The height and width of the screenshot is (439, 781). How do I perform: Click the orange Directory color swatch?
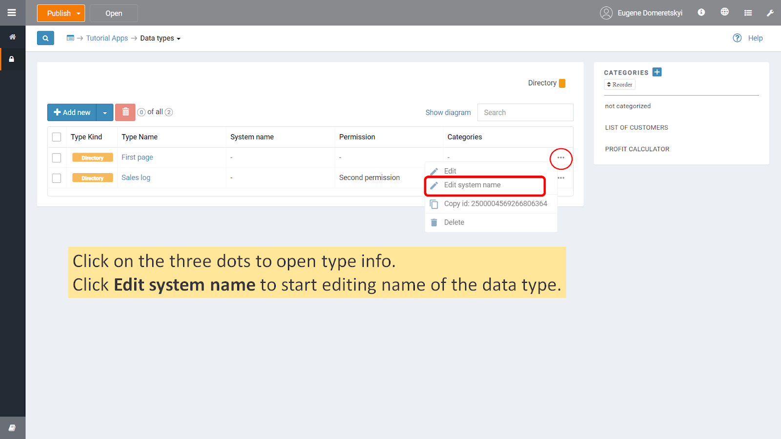click(562, 83)
